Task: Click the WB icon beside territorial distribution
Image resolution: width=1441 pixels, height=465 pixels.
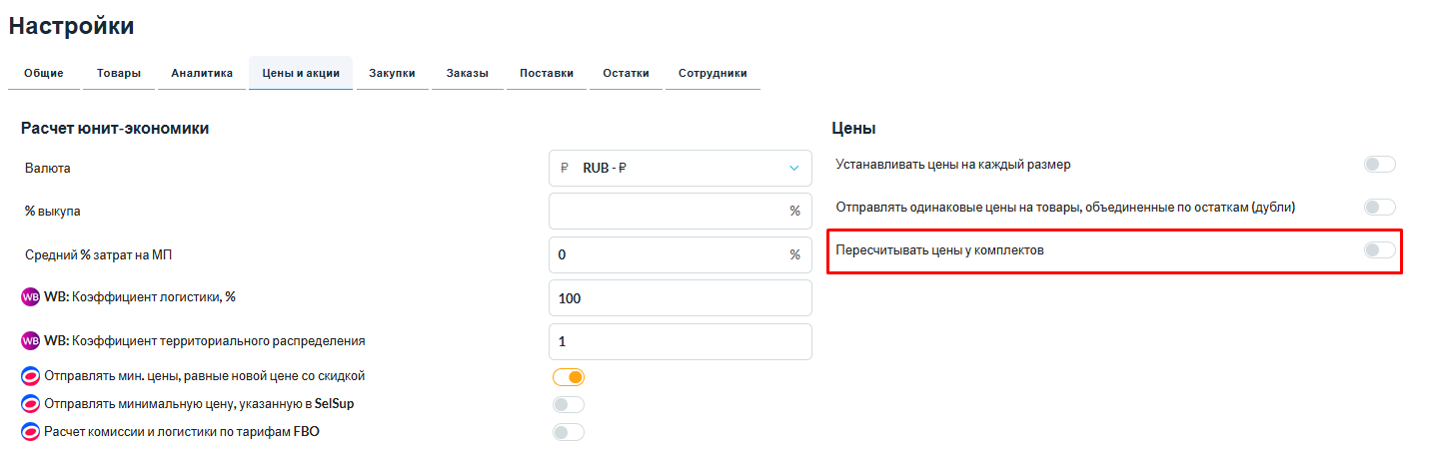Action: (x=30, y=341)
